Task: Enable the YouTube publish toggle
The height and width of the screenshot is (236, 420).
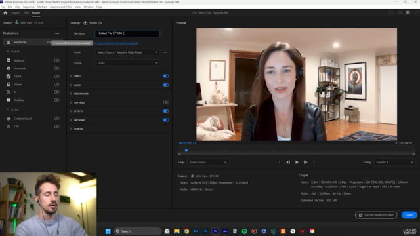Action: click(x=57, y=100)
